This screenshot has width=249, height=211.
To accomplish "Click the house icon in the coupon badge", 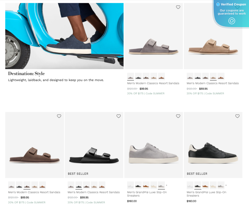I will [x=231, y=21].
